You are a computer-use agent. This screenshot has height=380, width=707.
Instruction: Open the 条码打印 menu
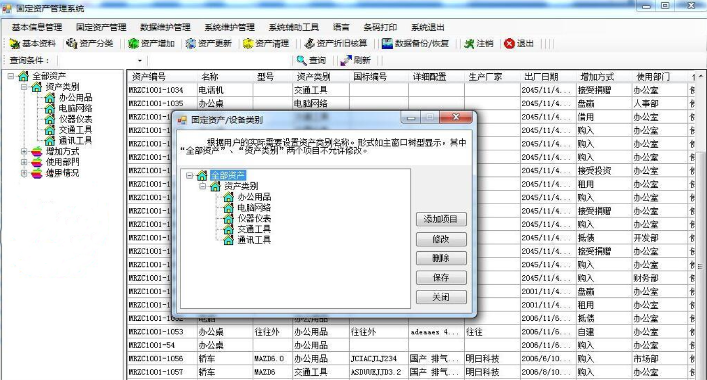pyautogui.click(x=380, y=27)
